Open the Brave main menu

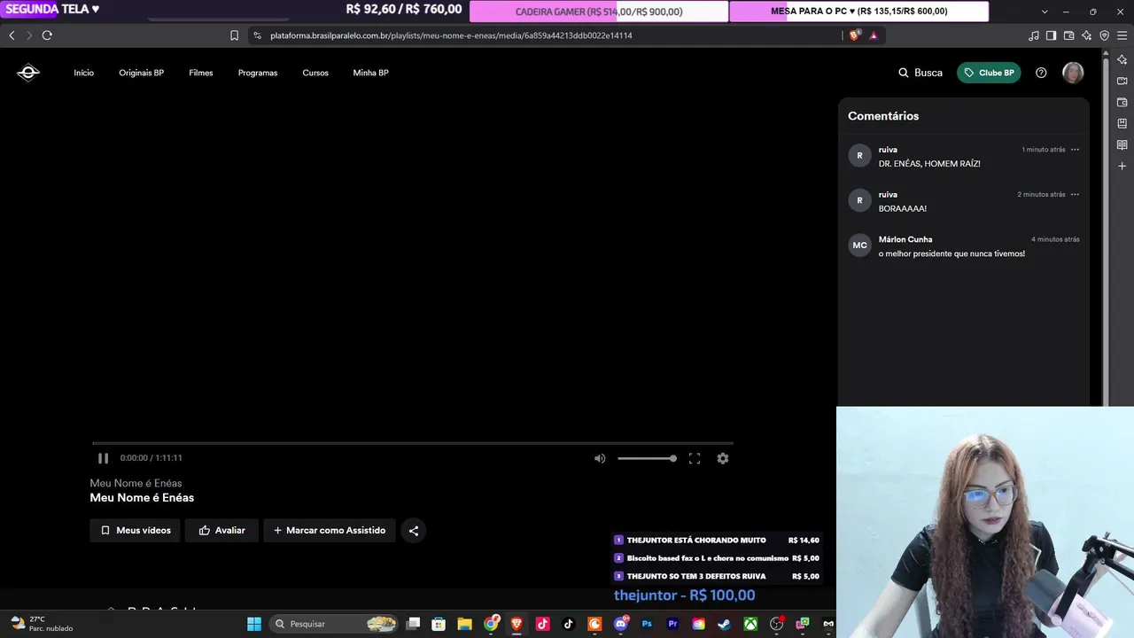point(1122,35)
